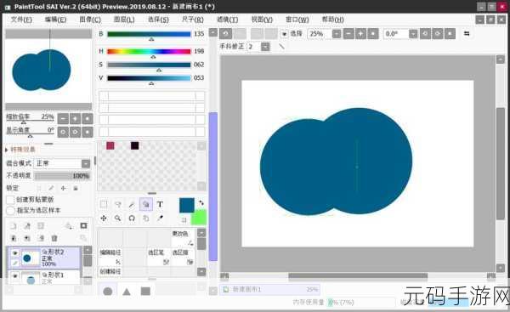Toggle the lock movement cross icon
Image resolution: width=510 pixels, height=312 pixels.
pos(63,188)
